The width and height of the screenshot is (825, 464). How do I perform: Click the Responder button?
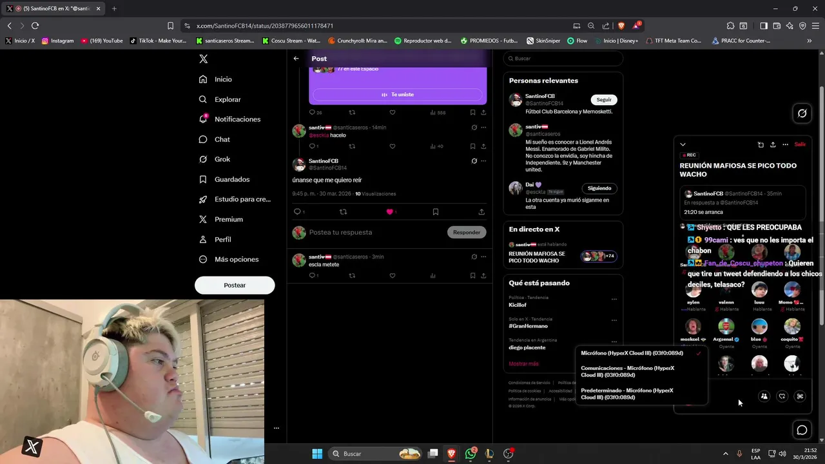tap(467, 232)
